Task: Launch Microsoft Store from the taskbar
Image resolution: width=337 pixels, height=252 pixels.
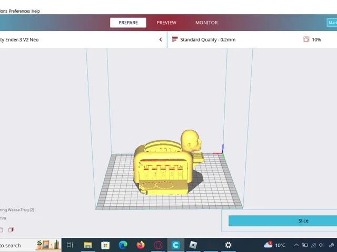Action: pos(105,245)
